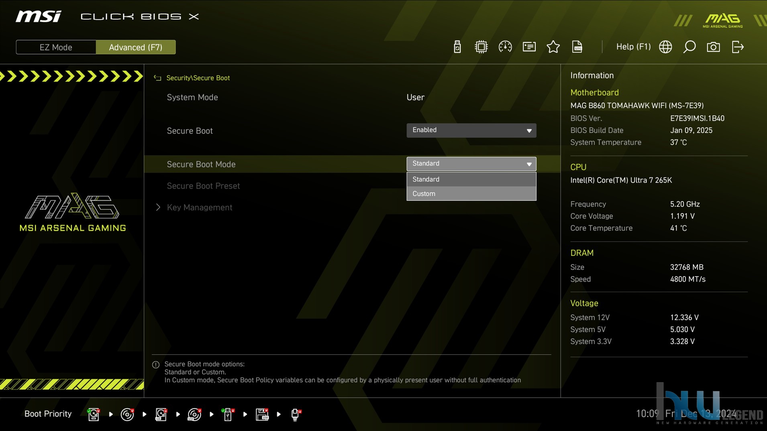Click the System Mode value User
The width and height of the screenshot is (767, 431).
coord(415,98)
